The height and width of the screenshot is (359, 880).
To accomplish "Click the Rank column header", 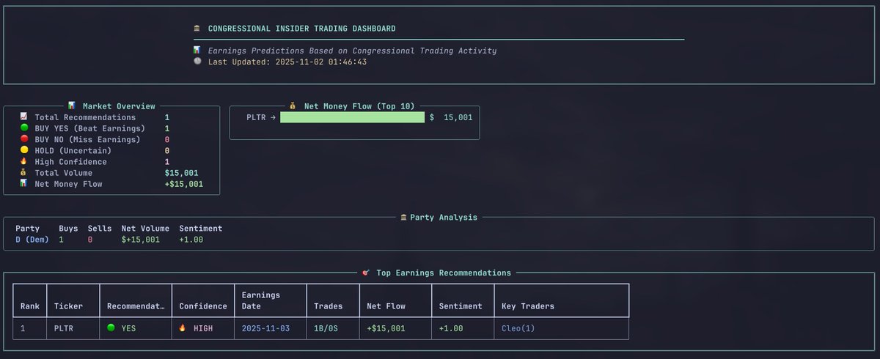I will coord(30,306).
